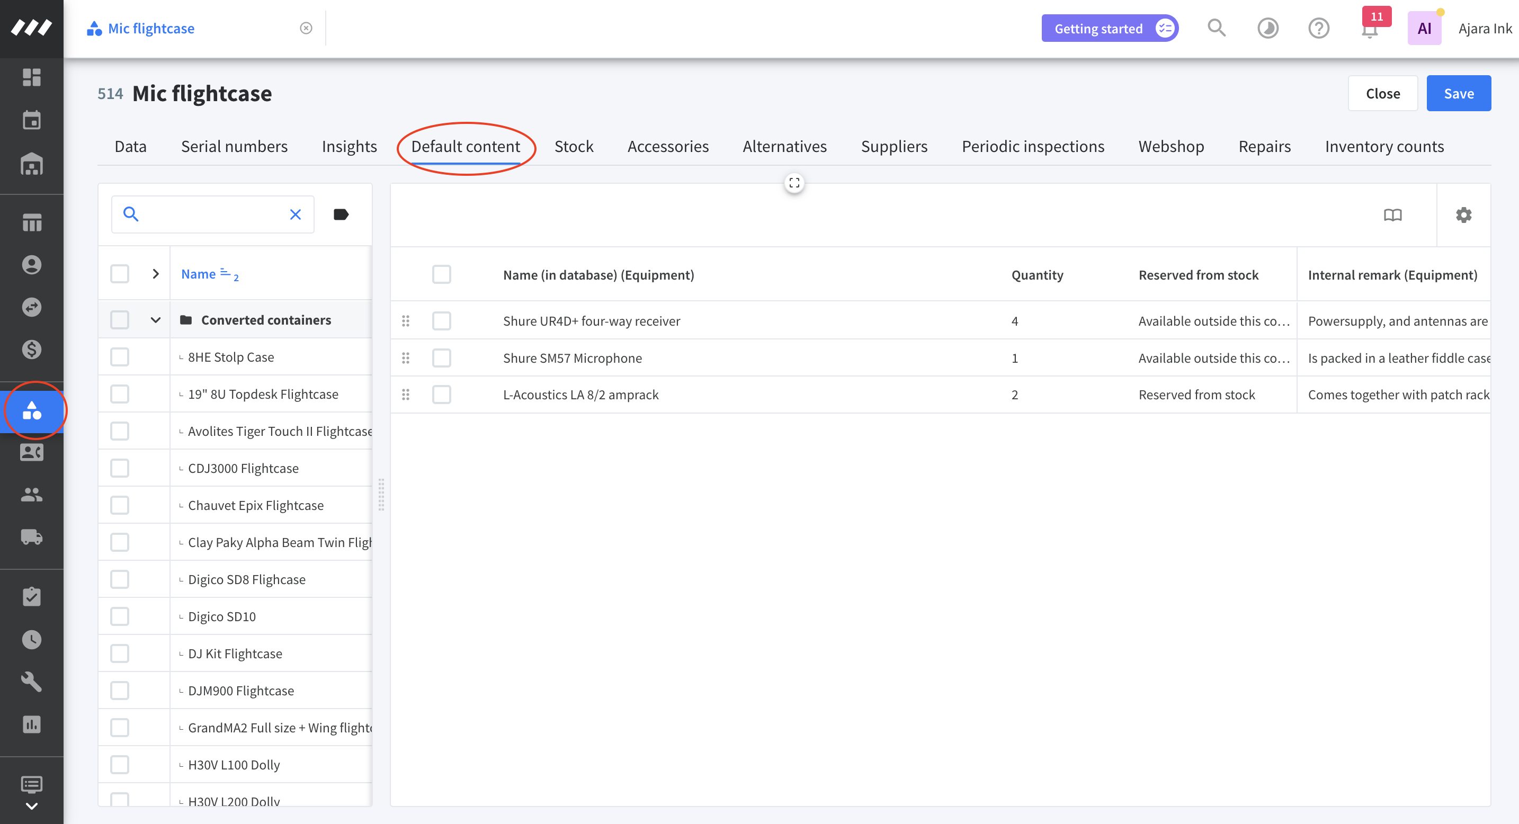Open the Ajara Ink account menu

[1485, 28]
